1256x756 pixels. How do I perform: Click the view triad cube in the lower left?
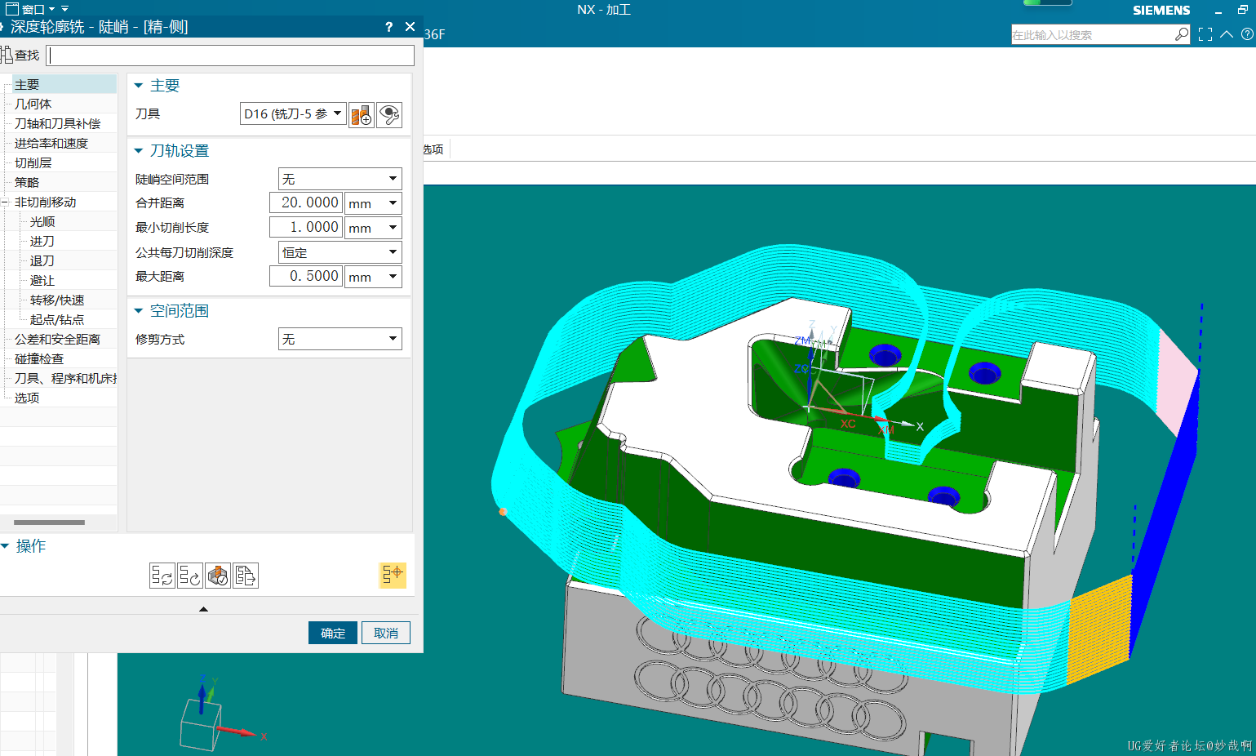pyautogui.click(x=200, y=724)
